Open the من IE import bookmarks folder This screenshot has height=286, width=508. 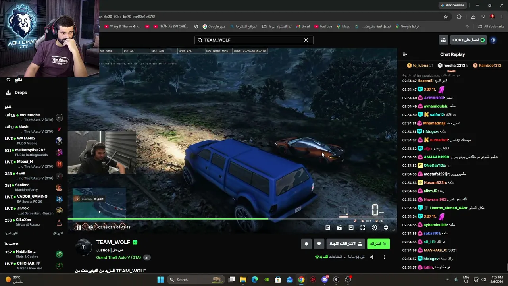pos(277,27)
